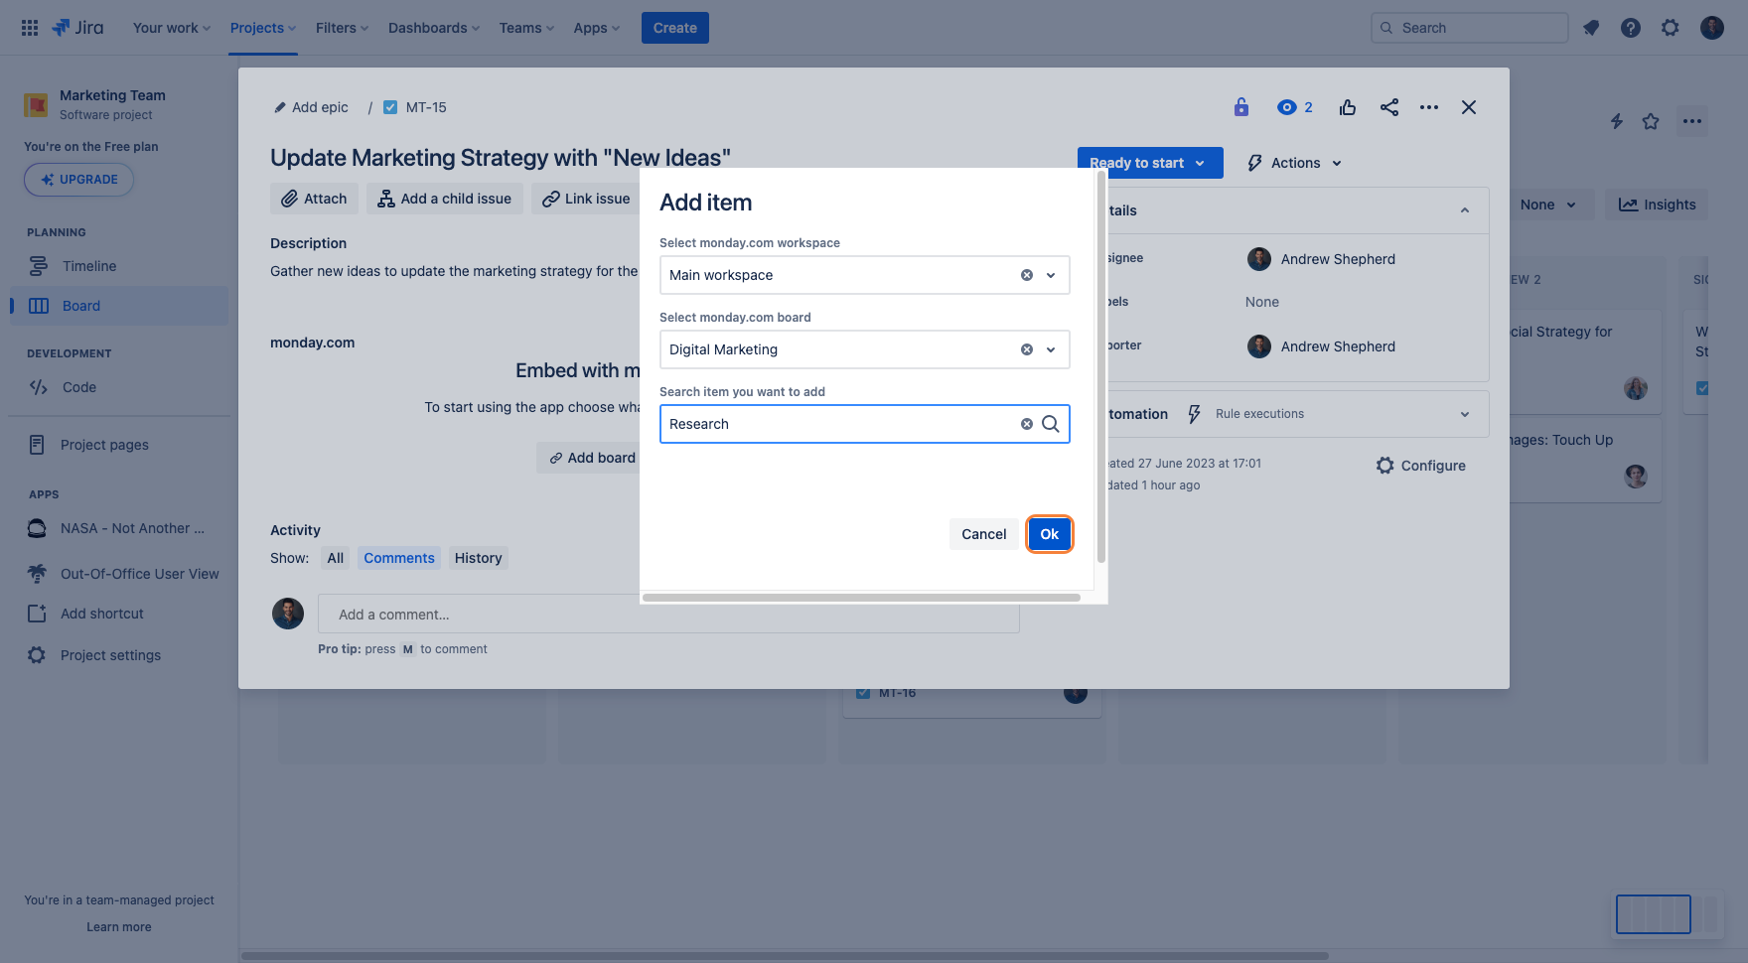Image resolution: width=1748 pixels, height=963 pixels.
Task: Clear the Research search text
Action: point(1027,424)
